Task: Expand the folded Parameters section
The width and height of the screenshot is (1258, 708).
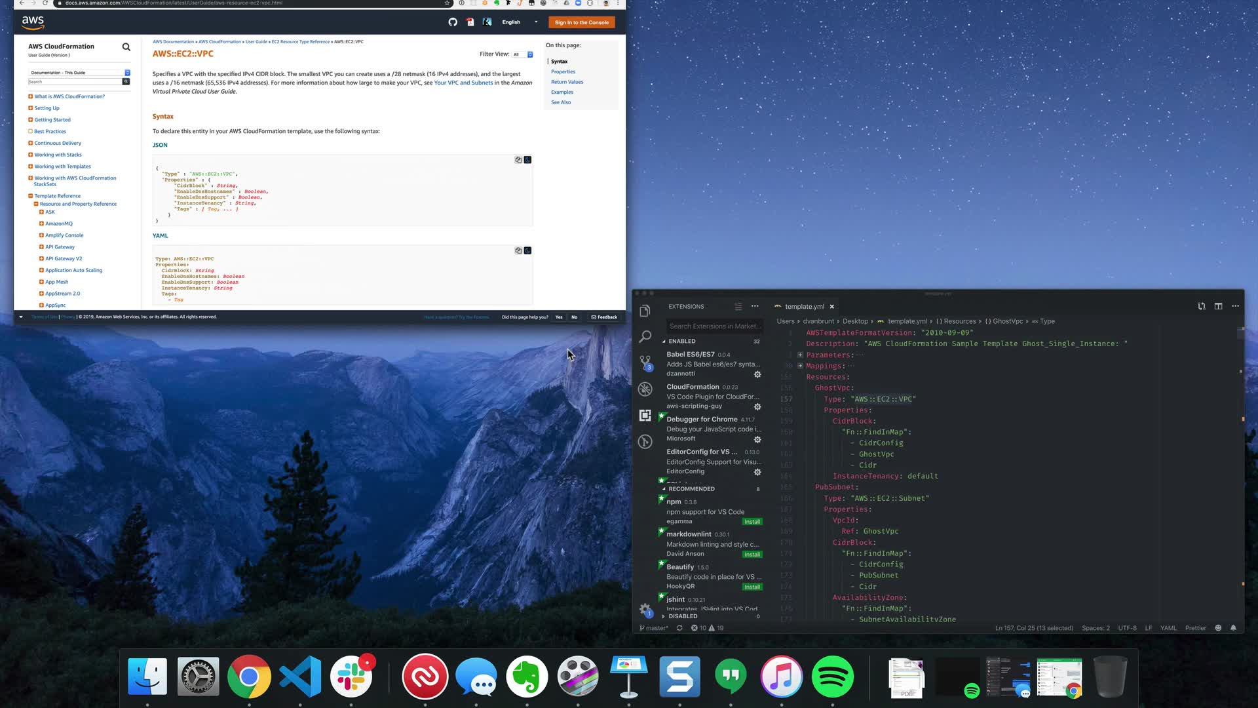Action: [x=800, y=355]
